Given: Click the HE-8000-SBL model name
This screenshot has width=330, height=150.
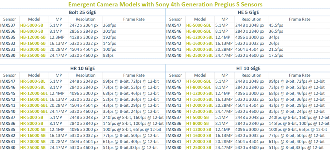Looking at the screenshot, I should pyautogui.click(x=199, y=31).
